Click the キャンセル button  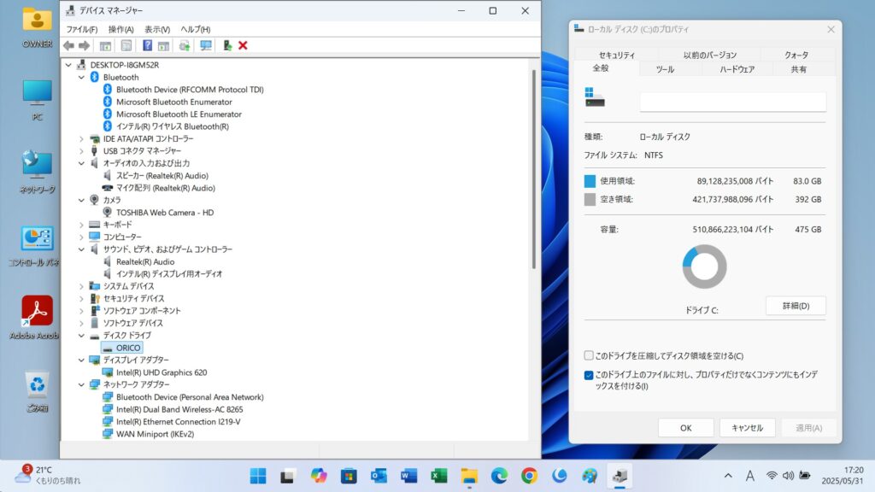click(x=747, y=428)
